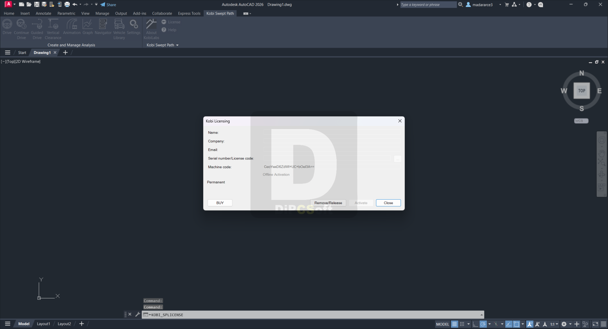Toggle show annotation objects
The width and height of the screenshot is (608, 329).
click(x=529, y=324)
